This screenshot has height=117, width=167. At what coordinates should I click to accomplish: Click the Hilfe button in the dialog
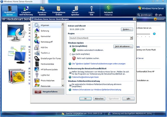[x=128, y=99]
